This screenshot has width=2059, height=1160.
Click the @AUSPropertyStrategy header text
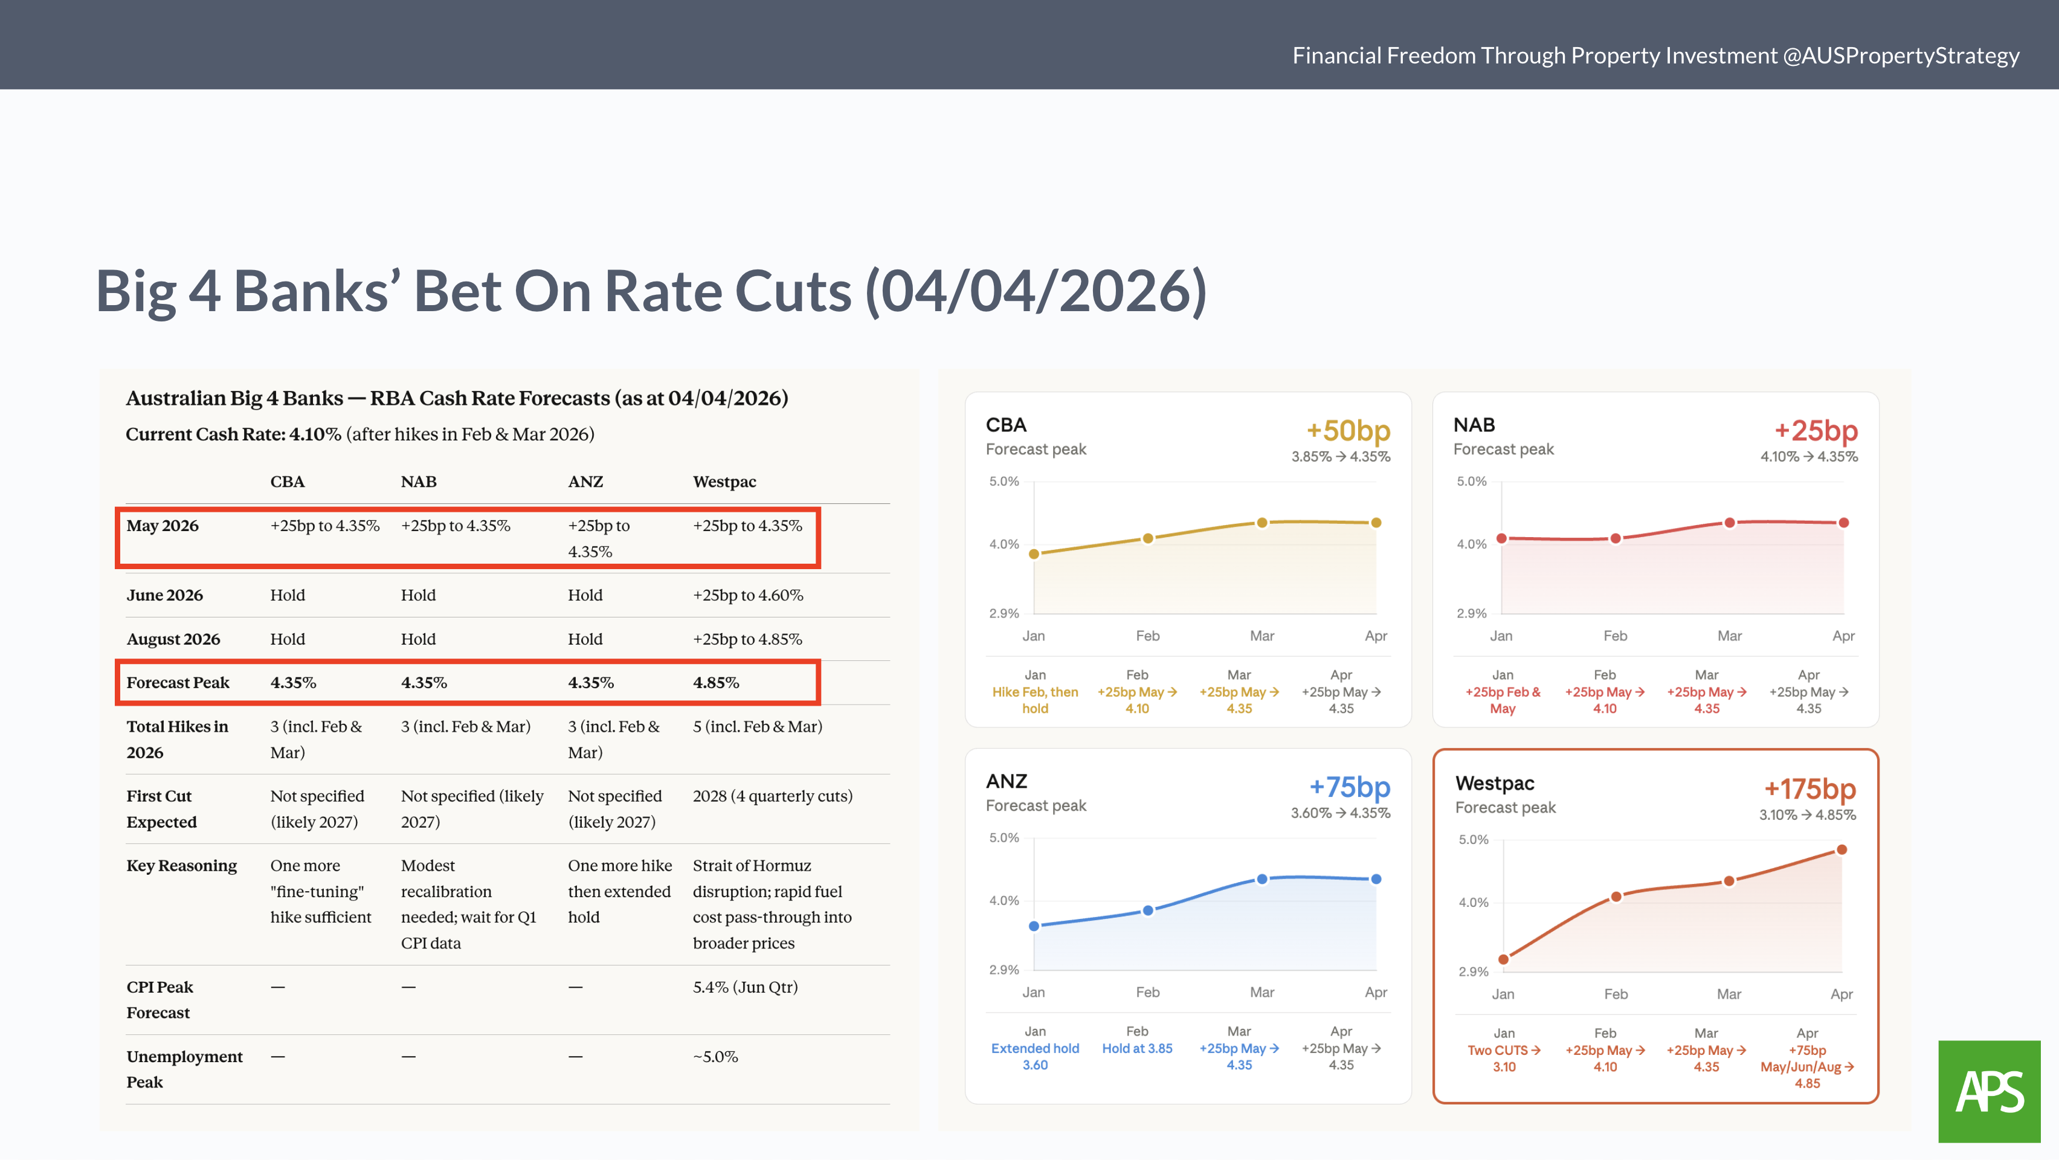click(1900, 55)
